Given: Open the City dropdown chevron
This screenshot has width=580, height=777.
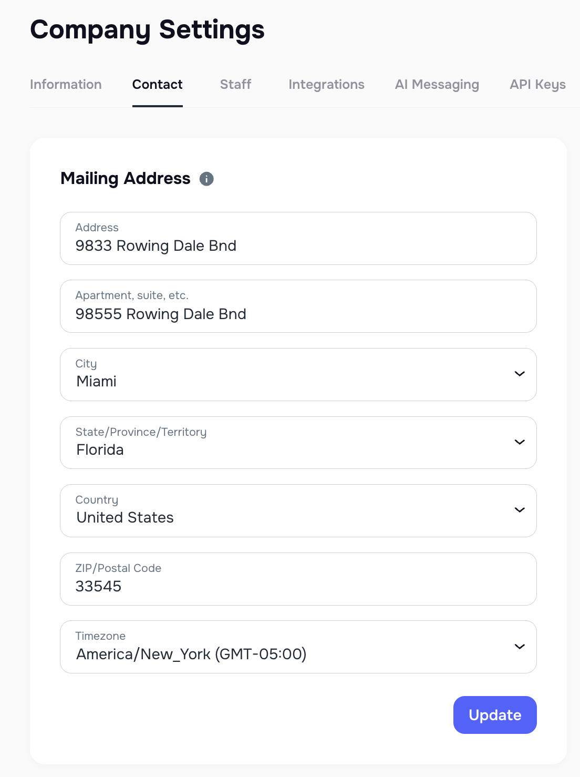Looking at the screenshot, I should 519,374.
